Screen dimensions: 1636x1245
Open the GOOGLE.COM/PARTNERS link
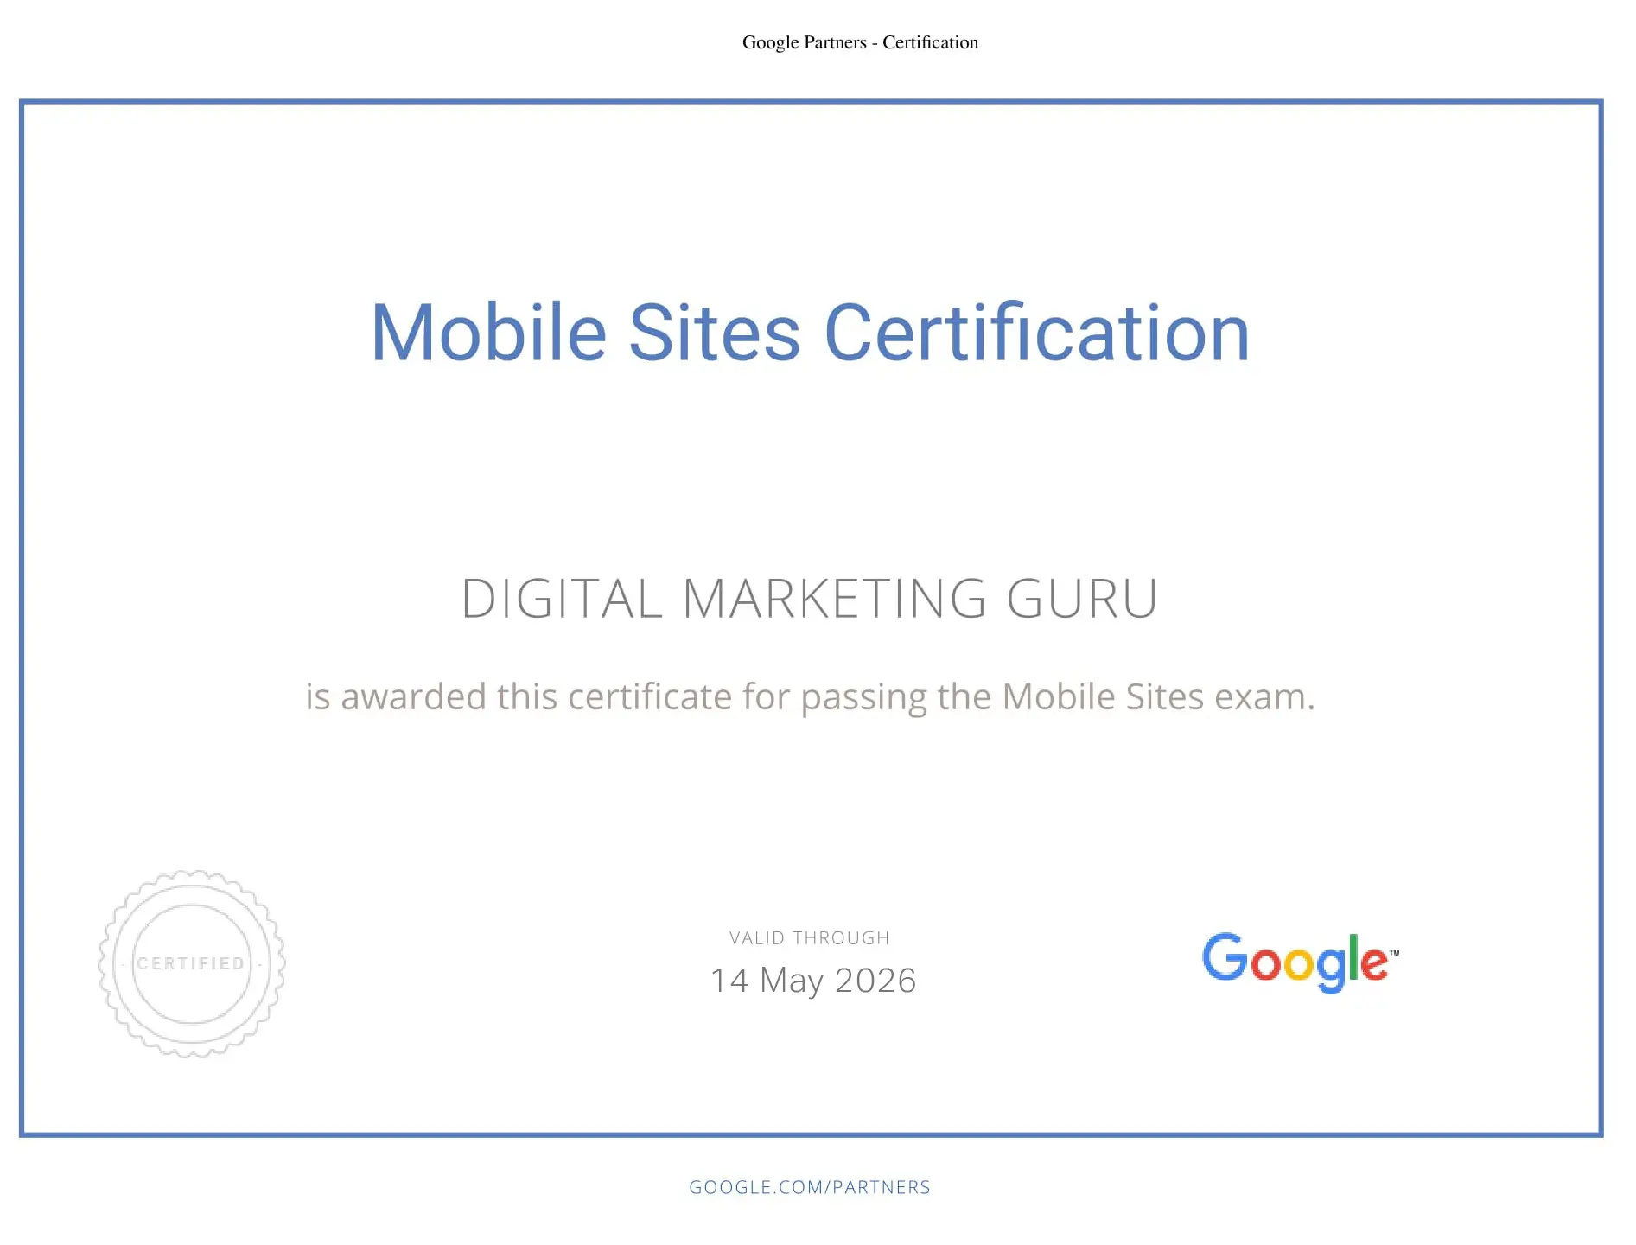810,1187
